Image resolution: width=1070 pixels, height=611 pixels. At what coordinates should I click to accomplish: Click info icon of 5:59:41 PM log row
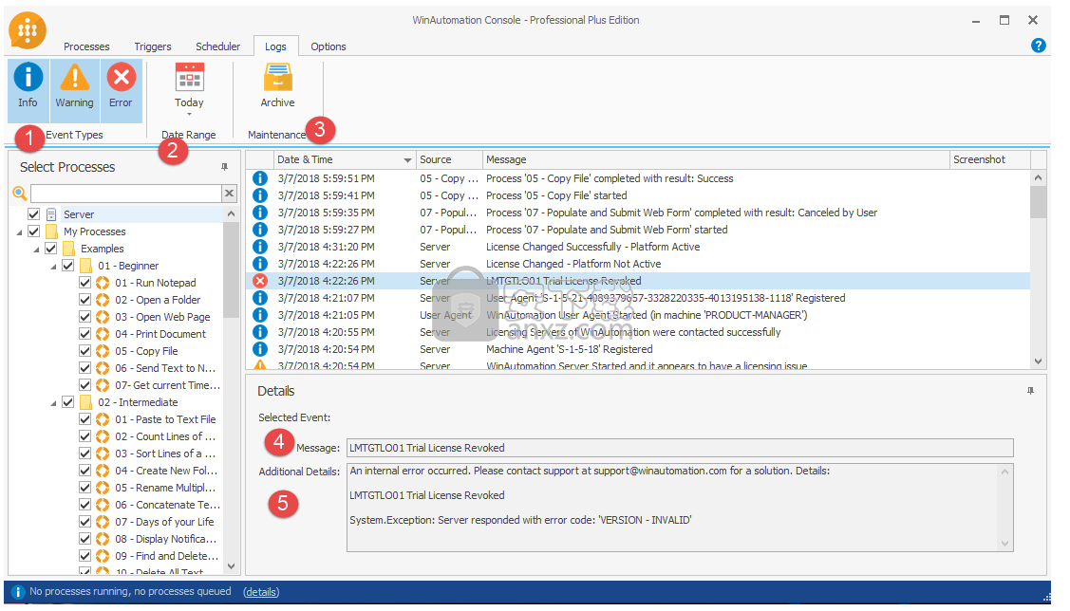click(260, 195)
